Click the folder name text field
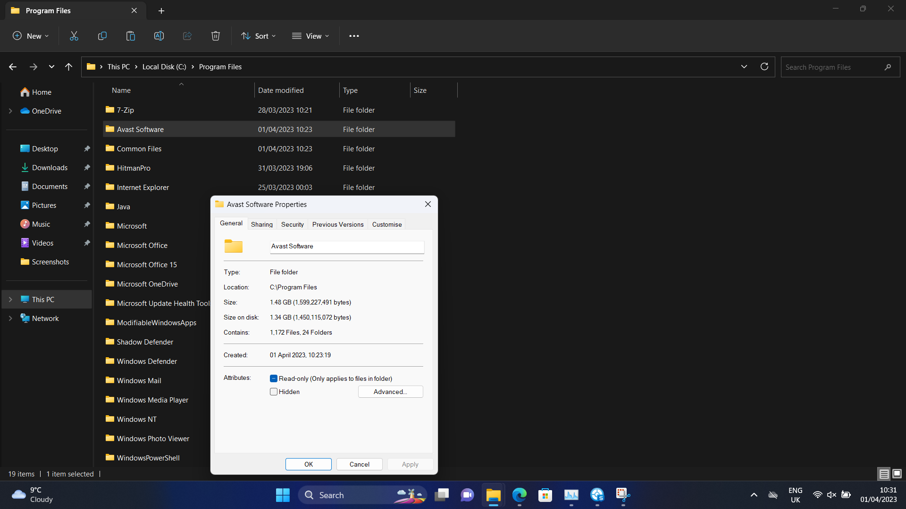 pyautogui.click(x=347, y=246)
